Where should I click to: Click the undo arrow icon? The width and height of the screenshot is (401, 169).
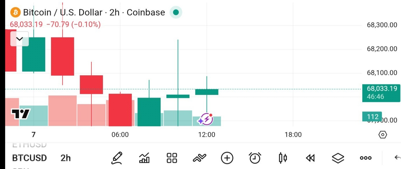[397, 157]
